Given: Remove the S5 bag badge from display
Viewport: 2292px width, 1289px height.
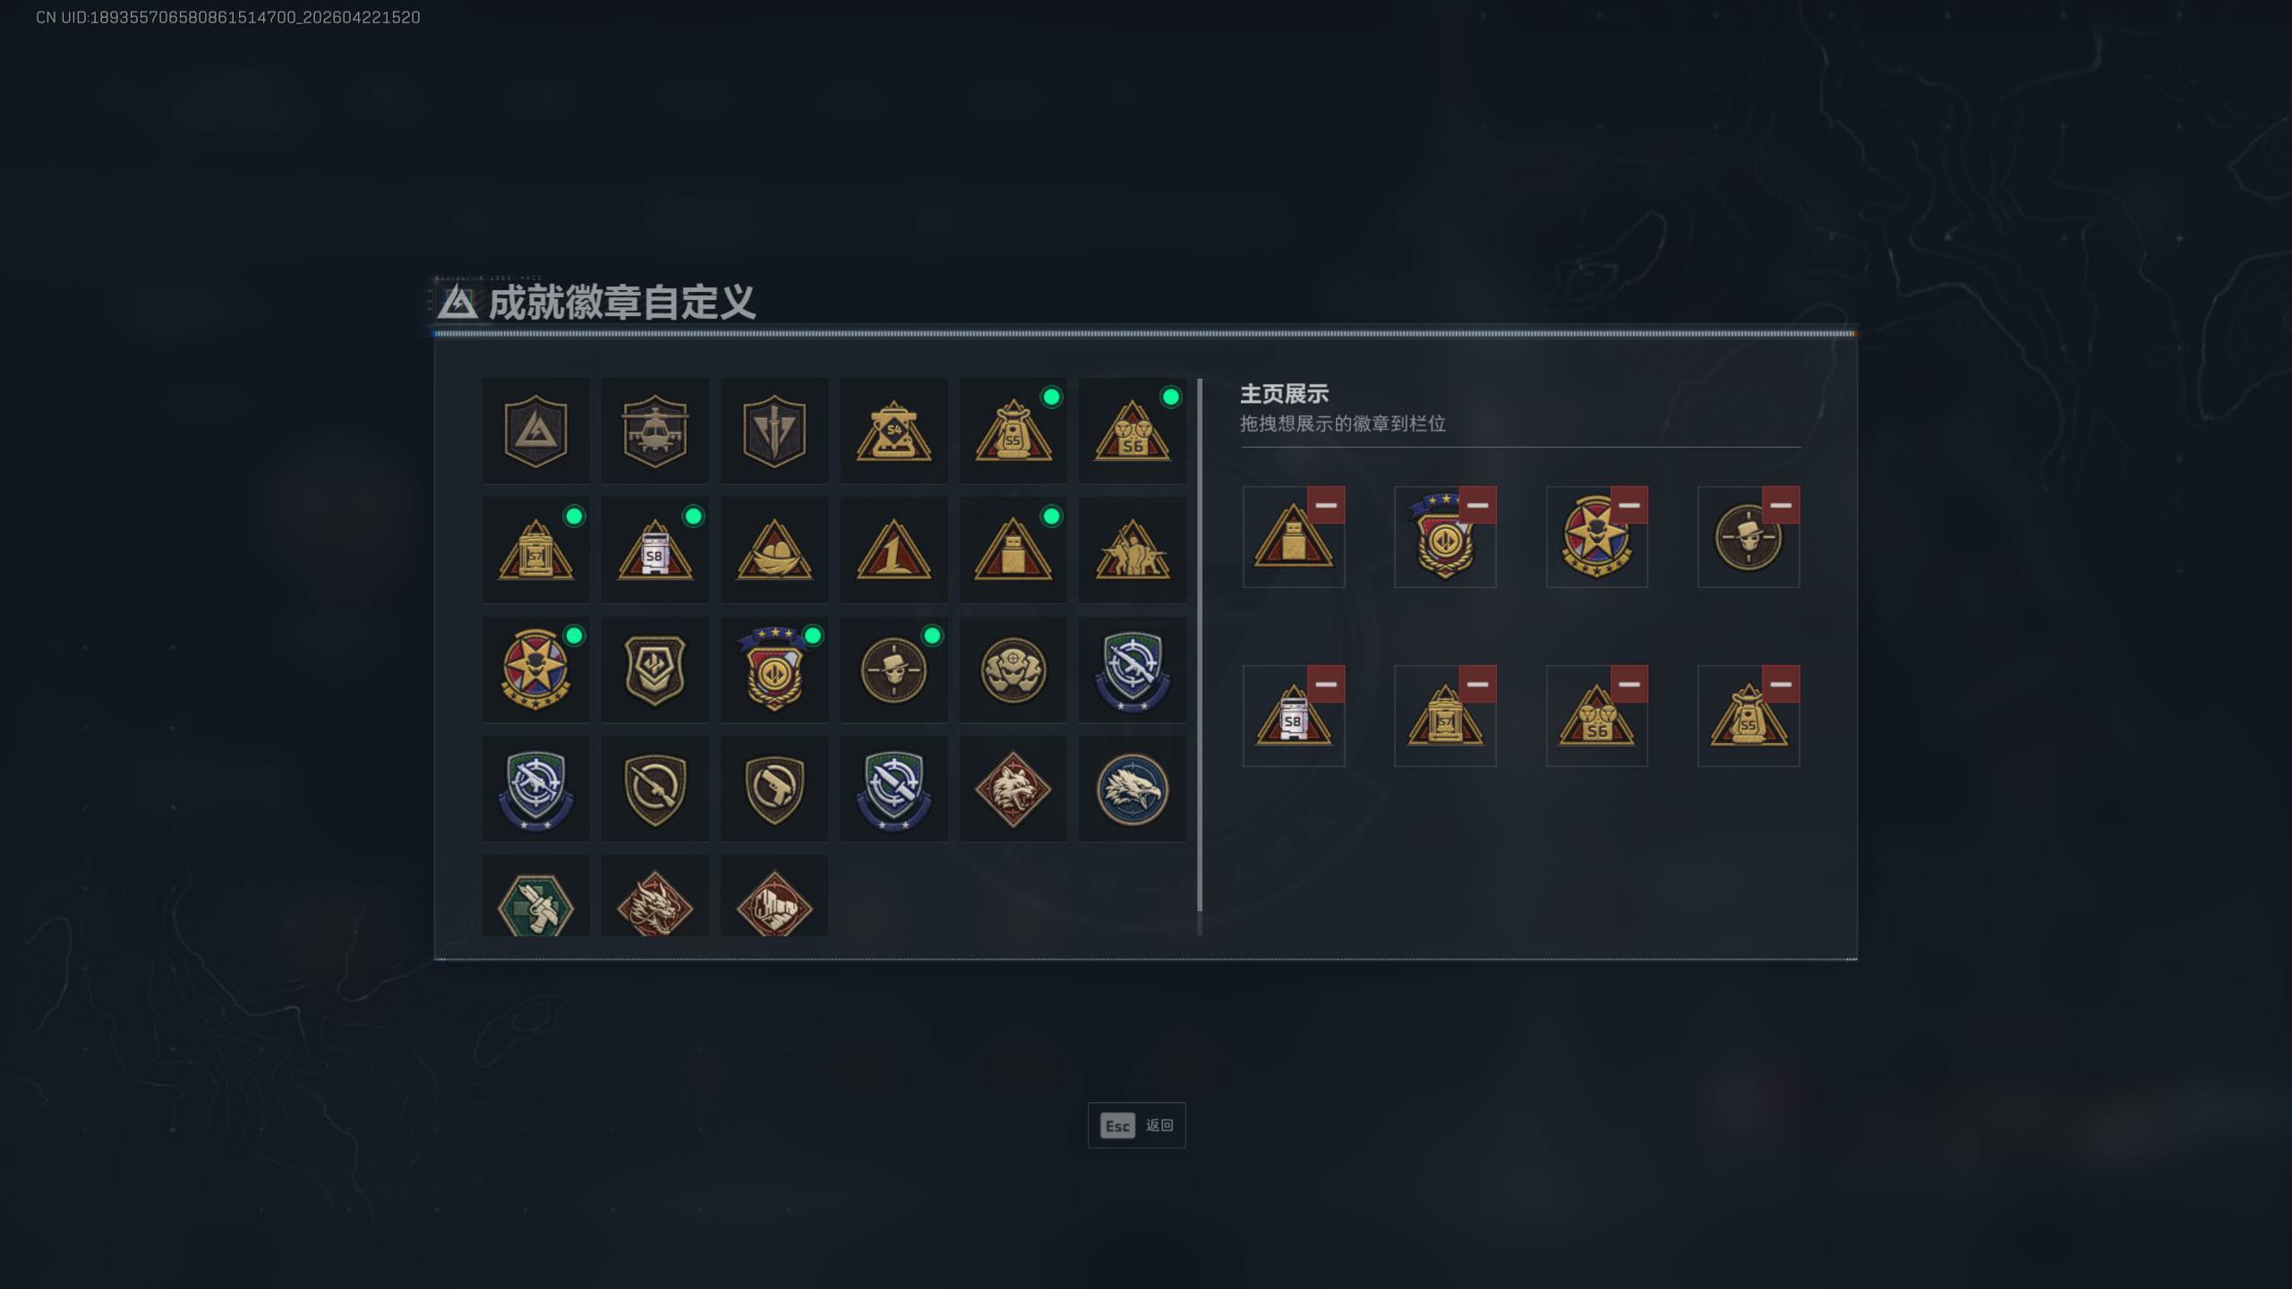Looking at the screenshot, I should point(1781,684).
